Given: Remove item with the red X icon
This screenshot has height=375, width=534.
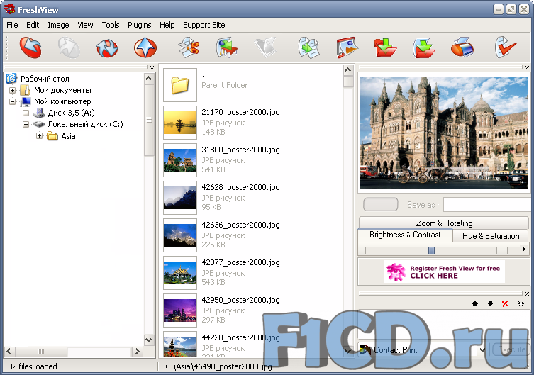Looking at the screenshot, I should pyautogui.click(x=506, y=303).
